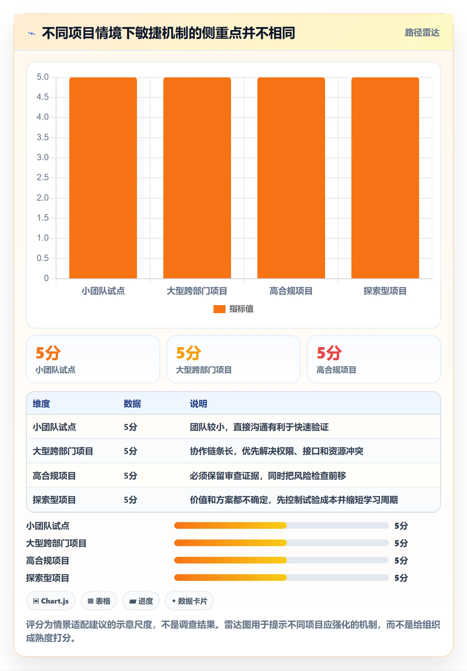The height and width of the screenshot is (671, 467).
Task: Click the grid icon in 表格 tag
Action: coord(90,601)
